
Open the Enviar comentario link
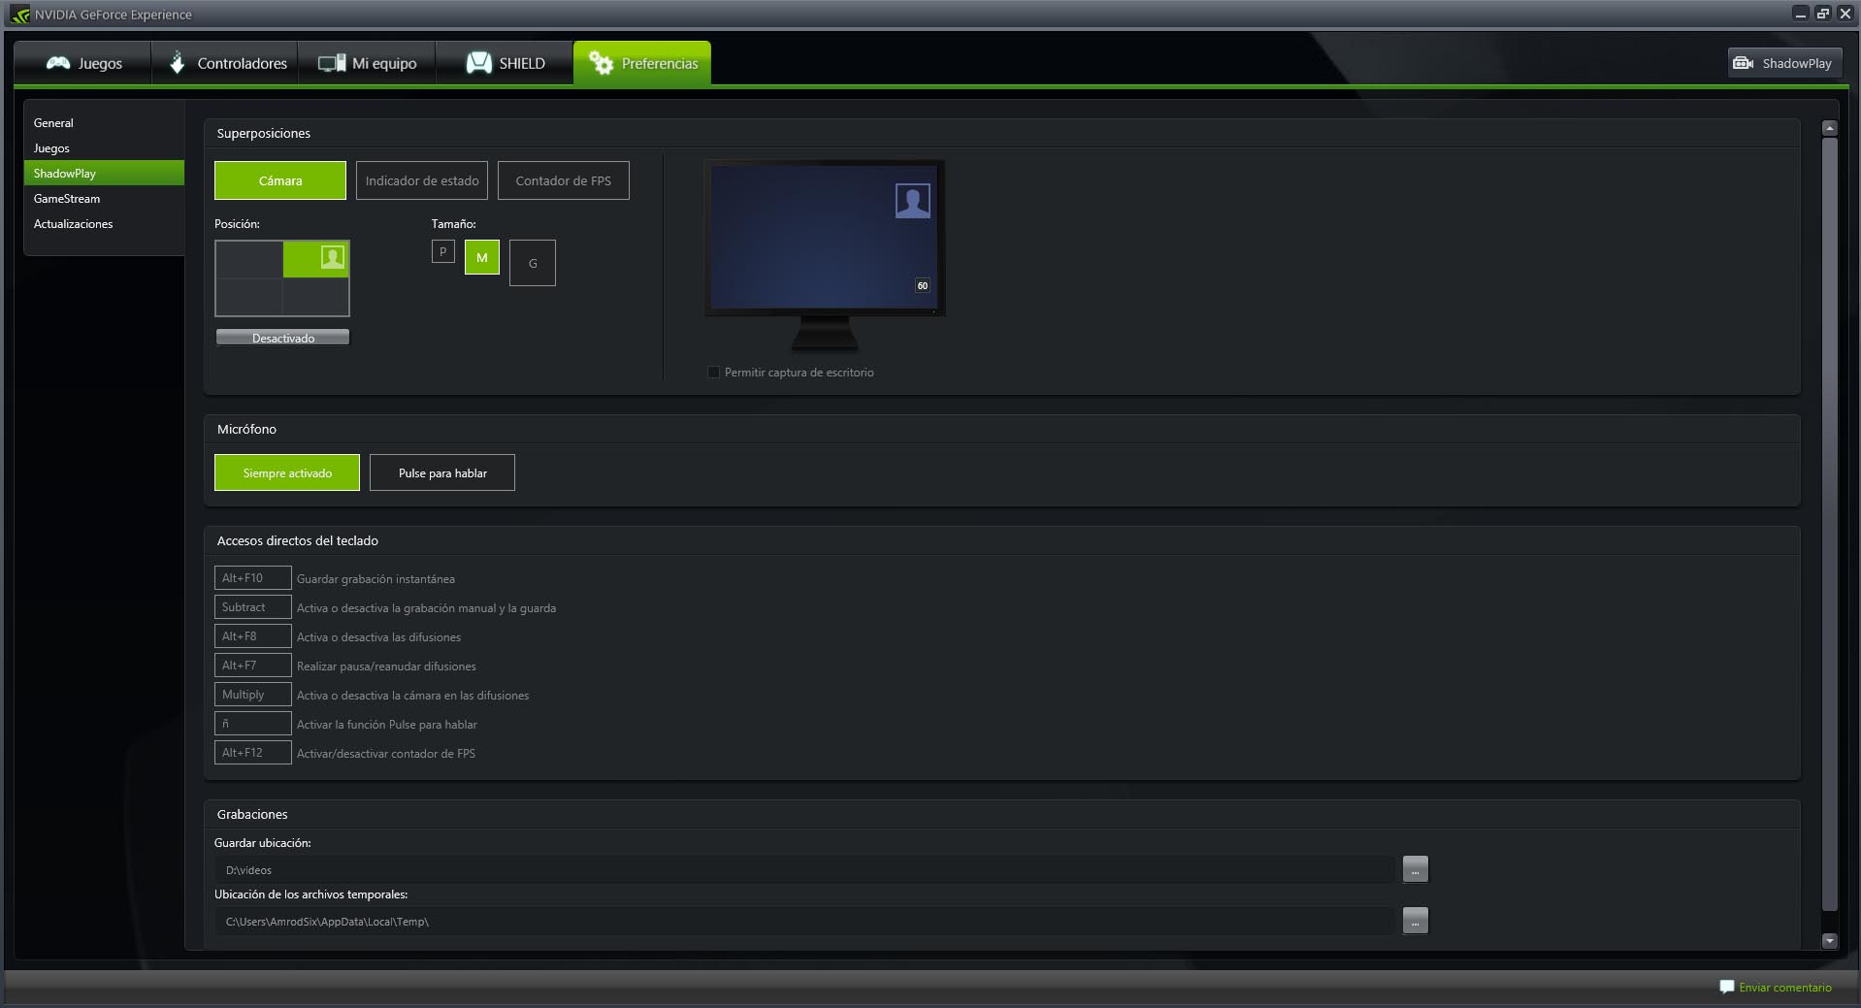[x=1785, y=988]
